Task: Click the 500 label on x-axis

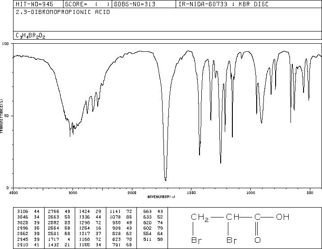Action: tap(310, 193)
